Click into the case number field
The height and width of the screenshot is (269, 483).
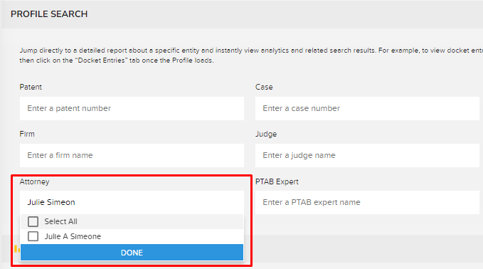(367, 108)
